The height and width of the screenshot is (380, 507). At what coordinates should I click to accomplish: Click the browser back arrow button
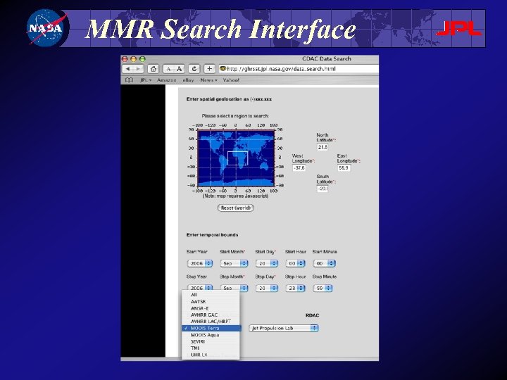coord(128,69)
